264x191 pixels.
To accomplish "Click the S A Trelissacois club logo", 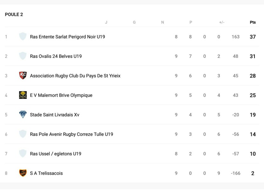I will [23, 173].
